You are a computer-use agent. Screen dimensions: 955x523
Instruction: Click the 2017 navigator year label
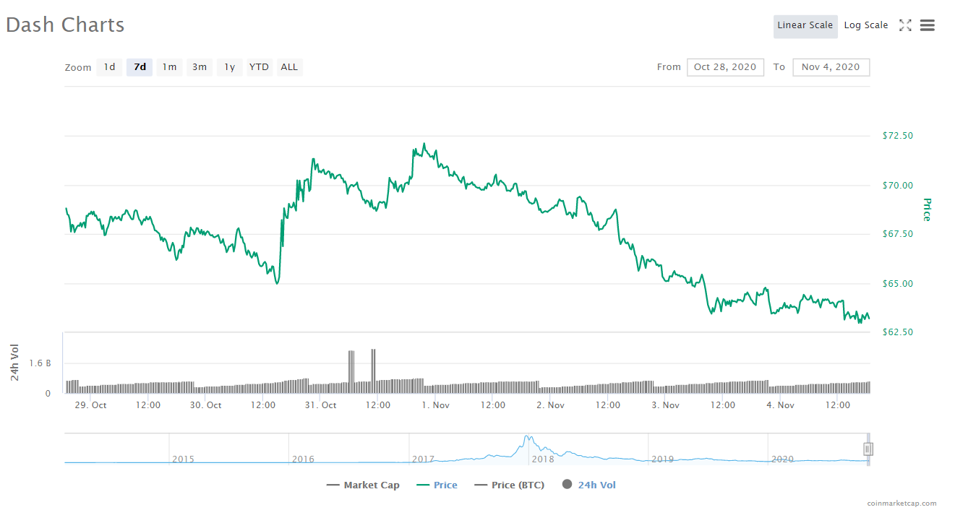424,459
